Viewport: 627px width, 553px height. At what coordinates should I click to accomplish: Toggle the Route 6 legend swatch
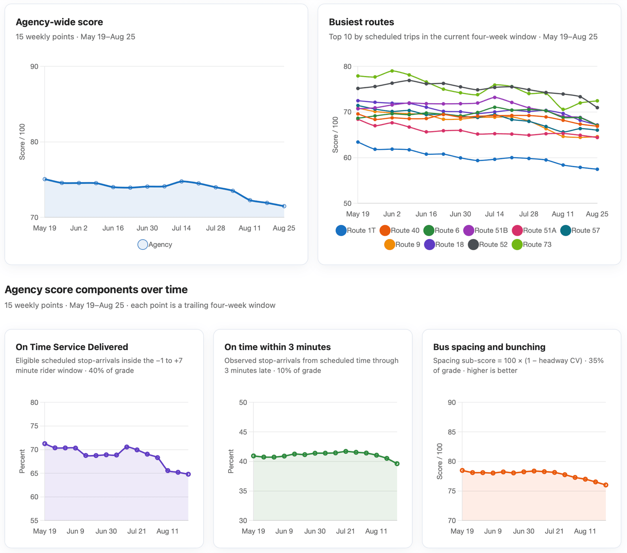point(429,231)
